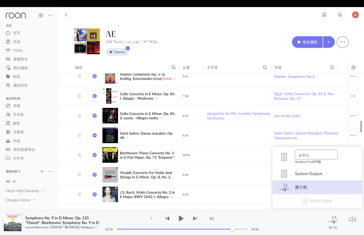
Task: Open search from the top bar
Action: click(x=340, y=15)
